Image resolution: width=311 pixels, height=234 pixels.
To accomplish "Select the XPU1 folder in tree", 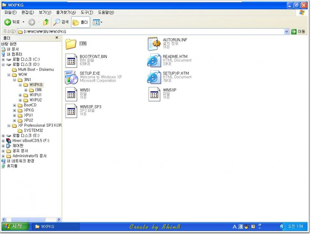I will point(28,115).
